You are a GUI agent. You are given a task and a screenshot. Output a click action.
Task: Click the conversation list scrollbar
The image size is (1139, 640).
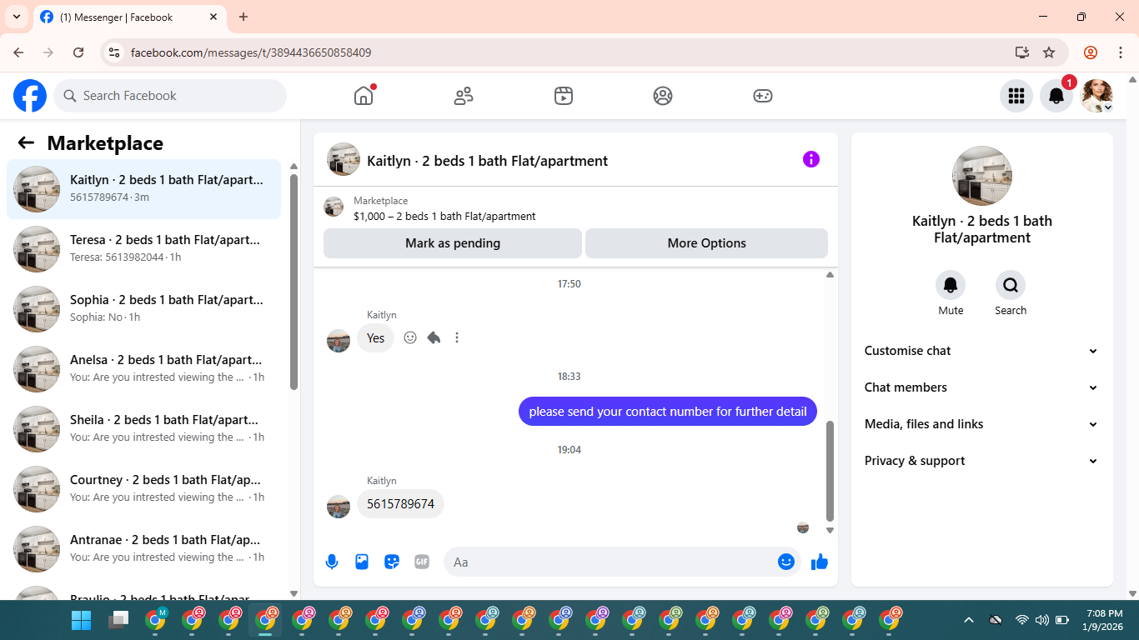coord(294,282)
